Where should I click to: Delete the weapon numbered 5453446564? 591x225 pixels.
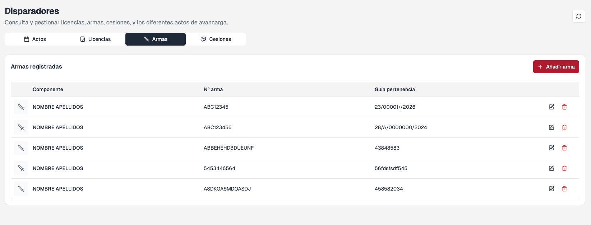564,168
